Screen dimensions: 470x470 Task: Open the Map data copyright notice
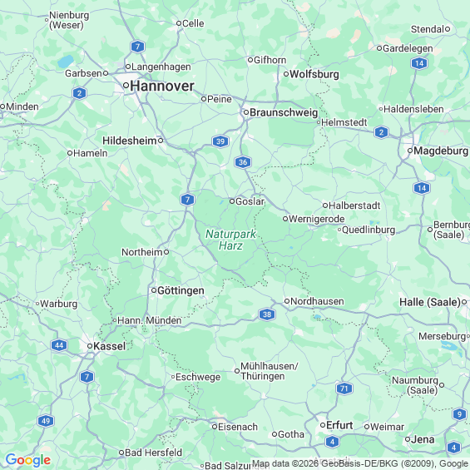tap(359, 463)
